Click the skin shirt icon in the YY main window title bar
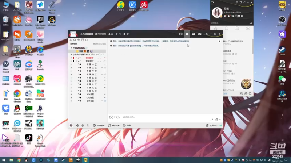 click(x=241, y=2)
